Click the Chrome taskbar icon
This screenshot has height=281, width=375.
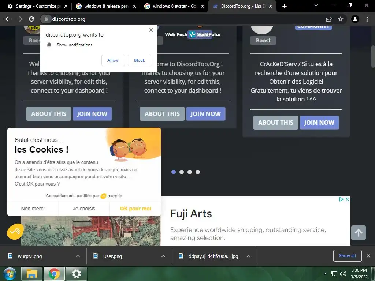click(x=54, y=274)
